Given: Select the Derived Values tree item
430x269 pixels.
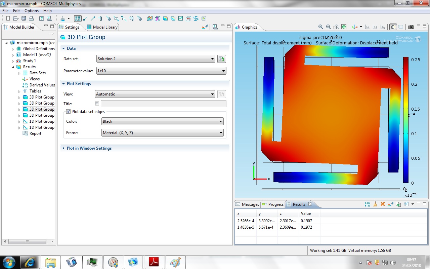Looking at the screenshot, I should [x=39, y=85].
